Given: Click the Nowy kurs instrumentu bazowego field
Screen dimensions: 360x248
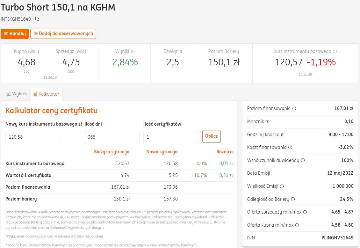Looking at the screenshot, I should (33, 137).
